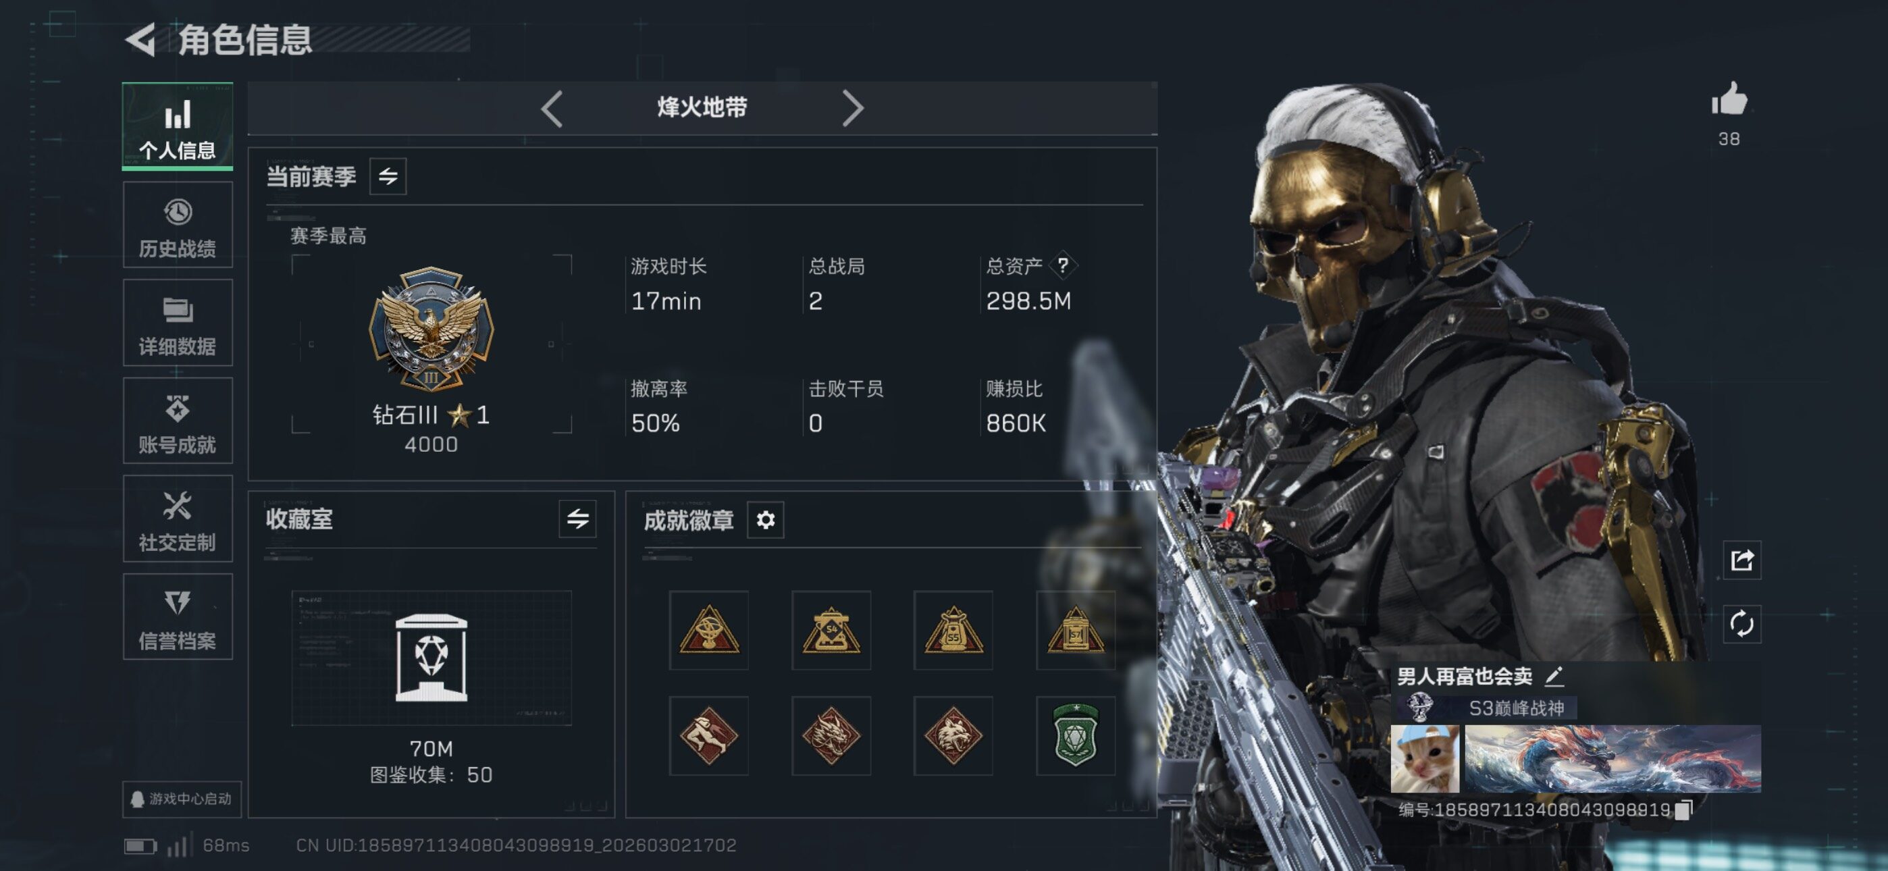Go to the 账号成就 tab
This screenshot has height=871, width=1888.
coord(178,421)
